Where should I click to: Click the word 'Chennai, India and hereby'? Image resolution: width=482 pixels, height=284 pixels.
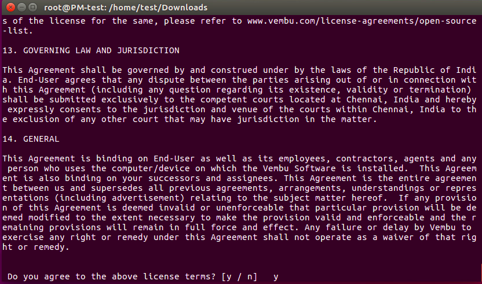coord(411,99)
